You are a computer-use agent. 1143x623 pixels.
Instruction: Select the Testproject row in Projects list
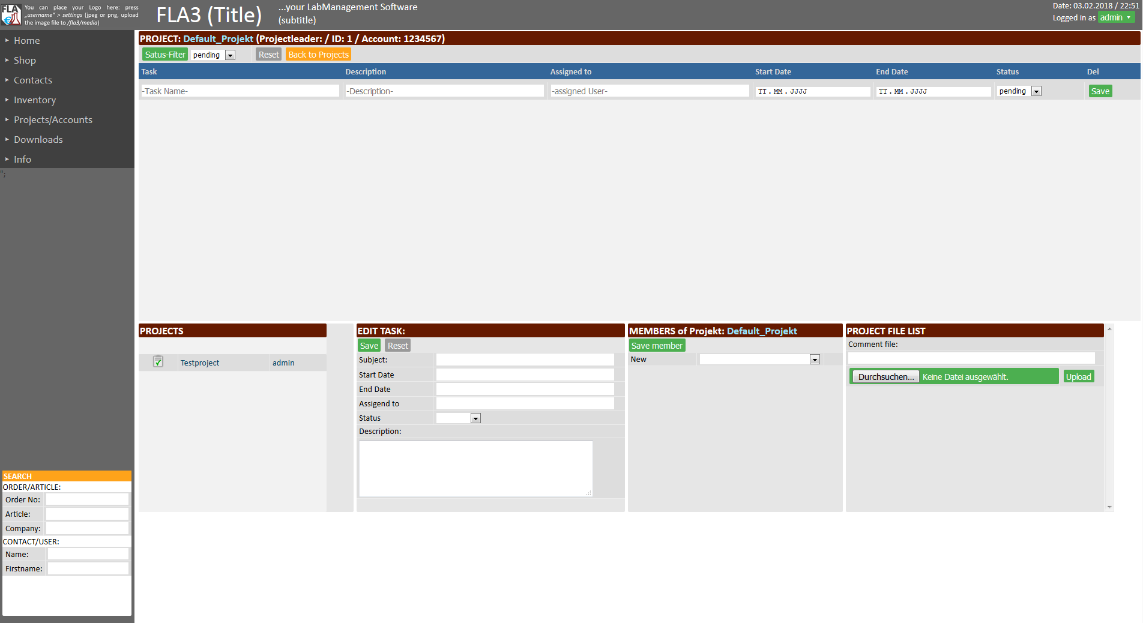coord(200,363)
